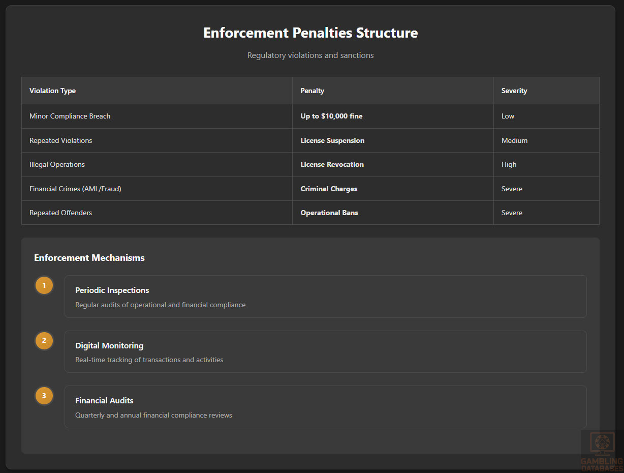Click the Penalty column header
Screen dimensions: 624x473
pos(312,91)
